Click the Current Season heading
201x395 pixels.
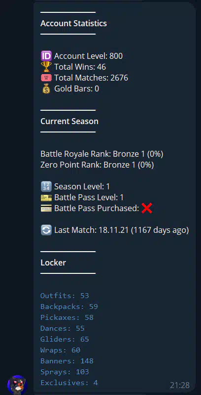pyautogui.click(x=69, y=122)
